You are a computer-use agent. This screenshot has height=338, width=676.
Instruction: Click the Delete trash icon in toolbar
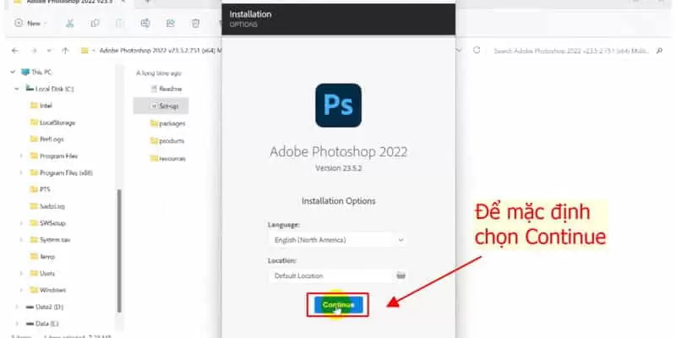coord(196,24)
